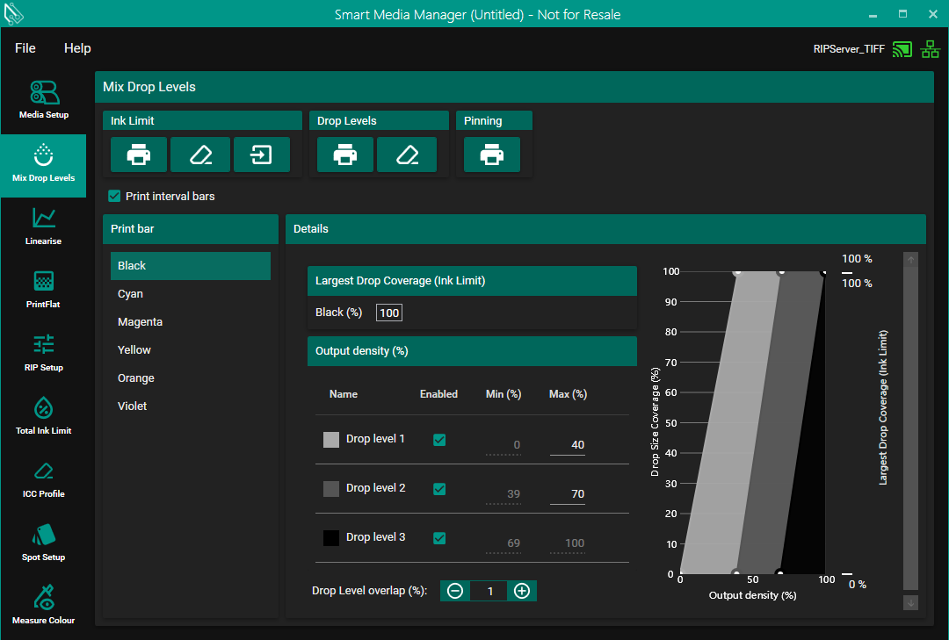Toggle the Drop level 3 enabled checkbox
Image resolution: width=949 pixels, height=640 pixels.
pos(439,537)
